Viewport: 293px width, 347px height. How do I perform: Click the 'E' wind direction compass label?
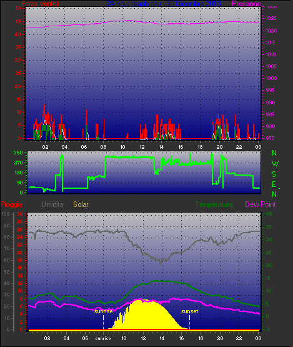(274, 184)
